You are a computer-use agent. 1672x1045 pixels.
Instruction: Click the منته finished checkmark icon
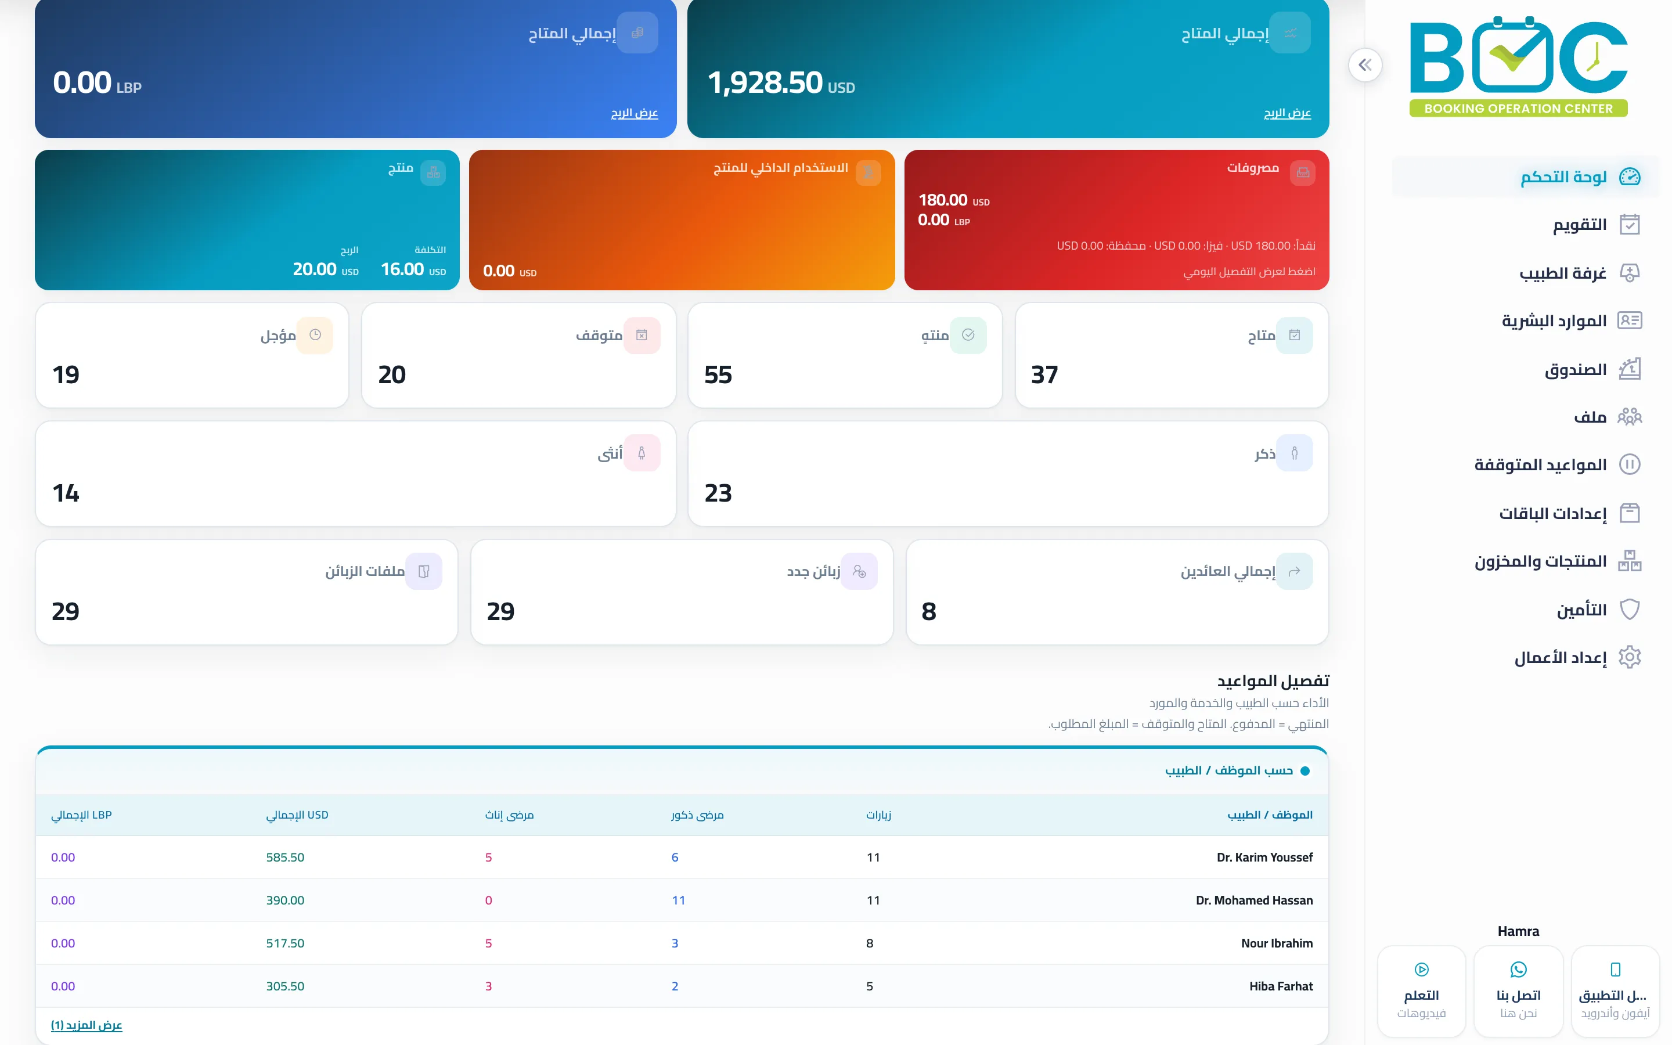(x=968, y=335)
